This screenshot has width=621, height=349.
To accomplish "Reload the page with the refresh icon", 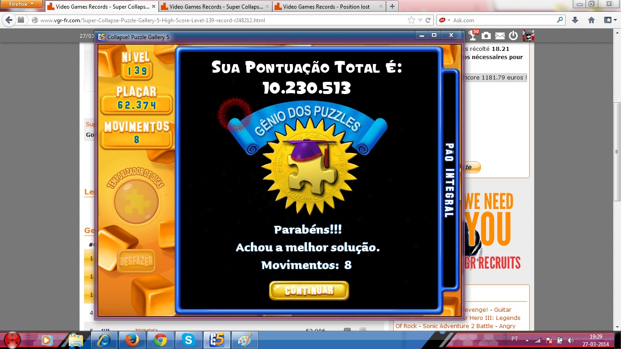I will click(428, 20).
